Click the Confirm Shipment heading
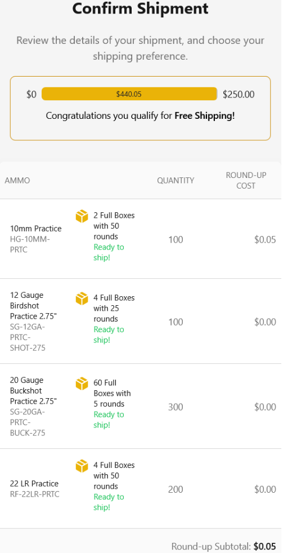 [141, 8]
